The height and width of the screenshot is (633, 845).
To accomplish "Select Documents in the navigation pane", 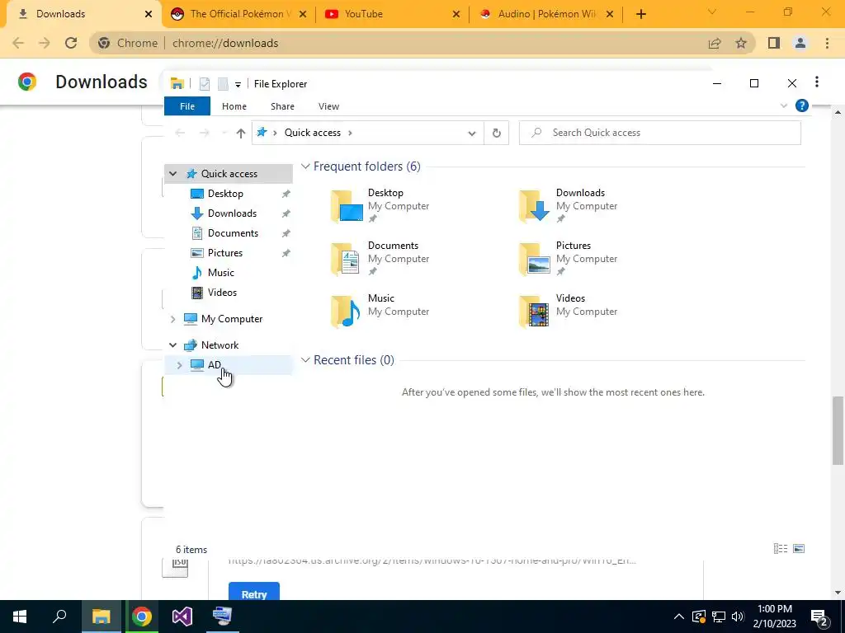I will click(233, 233).
